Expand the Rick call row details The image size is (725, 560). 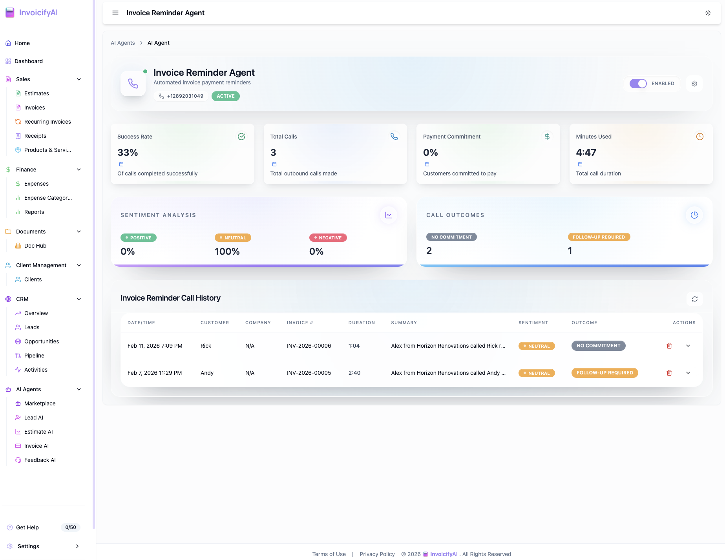688,346
